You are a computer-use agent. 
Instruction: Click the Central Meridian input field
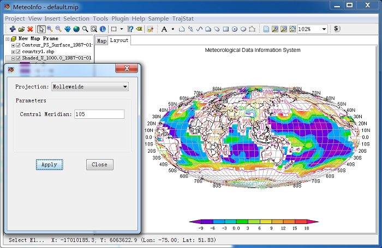(x=99, y=114)
